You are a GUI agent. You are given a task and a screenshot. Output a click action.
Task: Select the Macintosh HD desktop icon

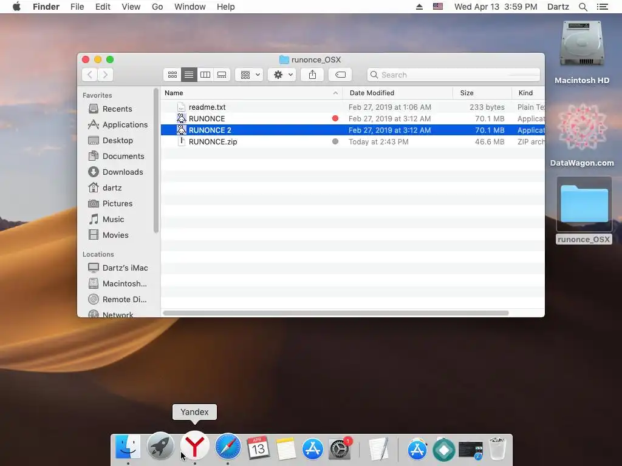point(582,52)
